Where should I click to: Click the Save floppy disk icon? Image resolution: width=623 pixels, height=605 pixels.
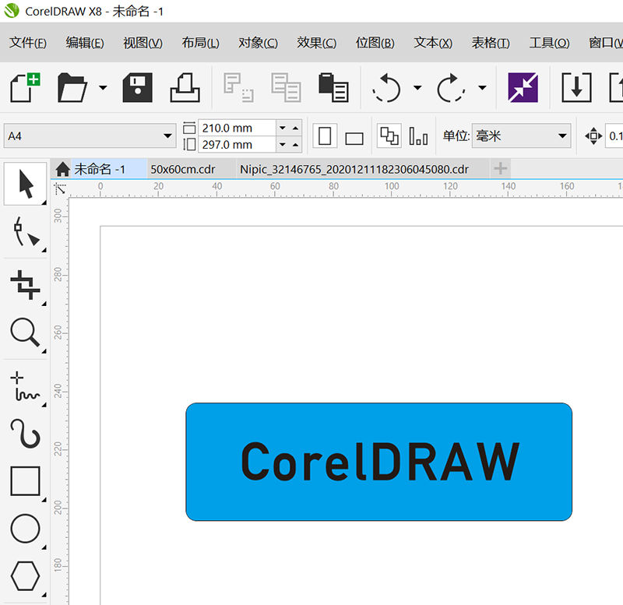pyautogui.click(x=137, y=87)
